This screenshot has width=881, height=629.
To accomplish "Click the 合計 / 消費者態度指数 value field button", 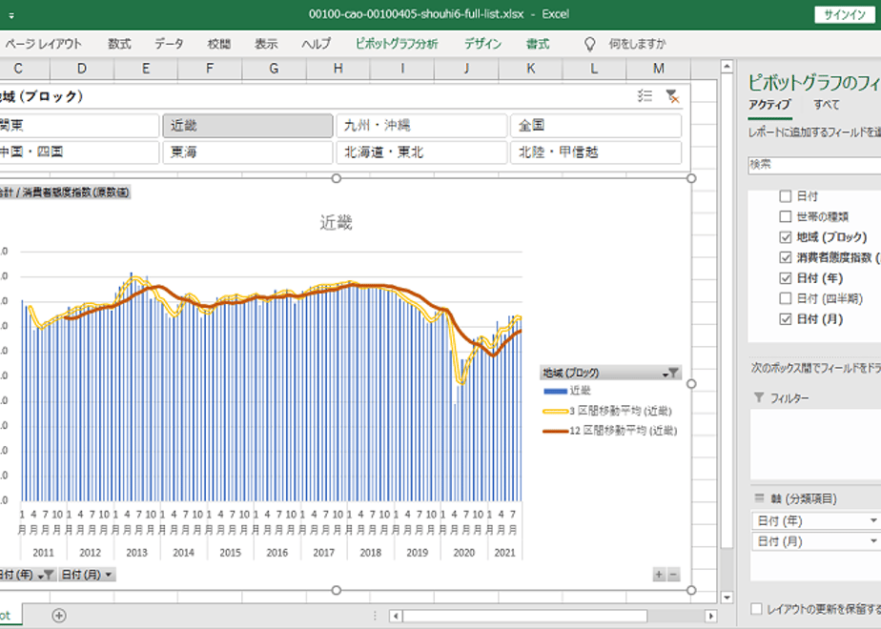I will pyautogui.click(x=65, y=193).
